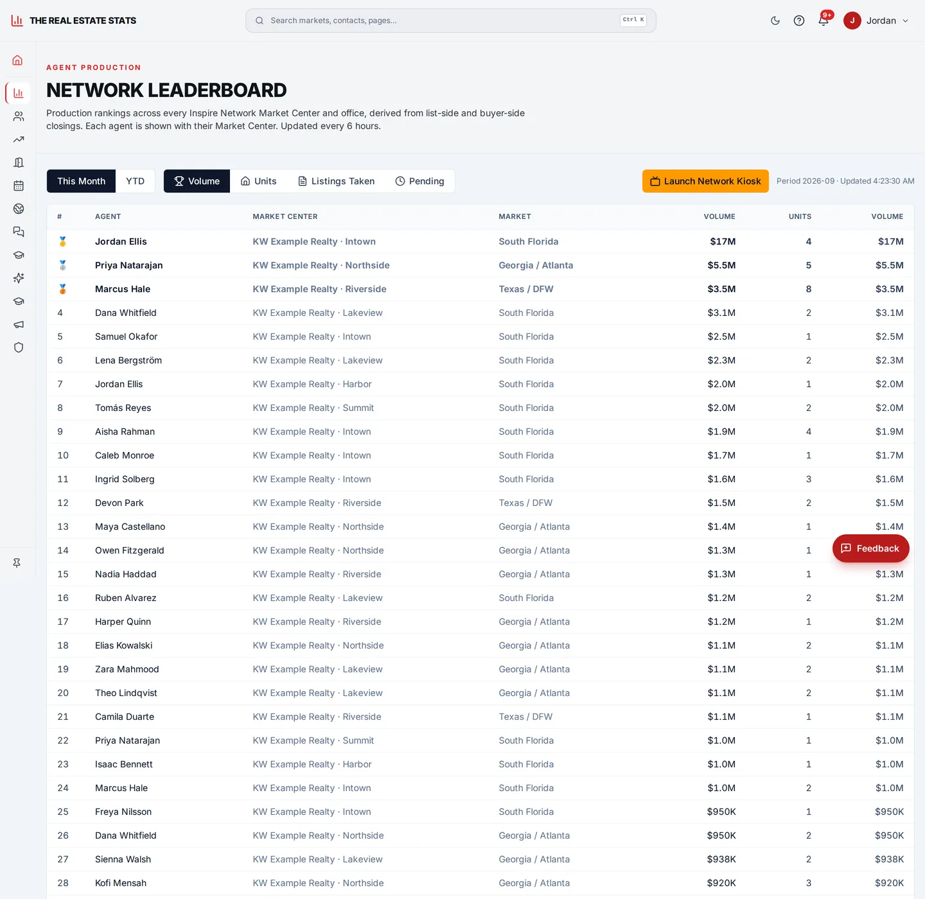Image resolution: width=925 pixels, height=899 pixels.
Task: Toggle dark mode moon icon
Action: [x=775, y=21]
